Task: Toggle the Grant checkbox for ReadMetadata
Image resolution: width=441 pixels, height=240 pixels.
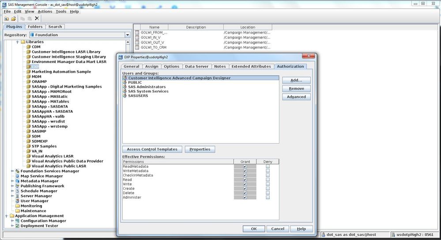Action: pos(245,166)
